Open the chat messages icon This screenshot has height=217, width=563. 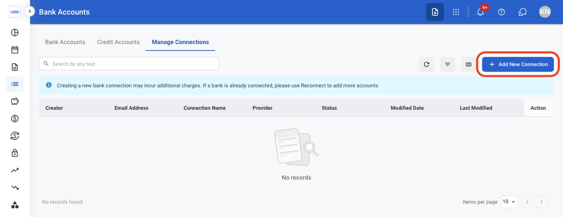click(523, 12)
